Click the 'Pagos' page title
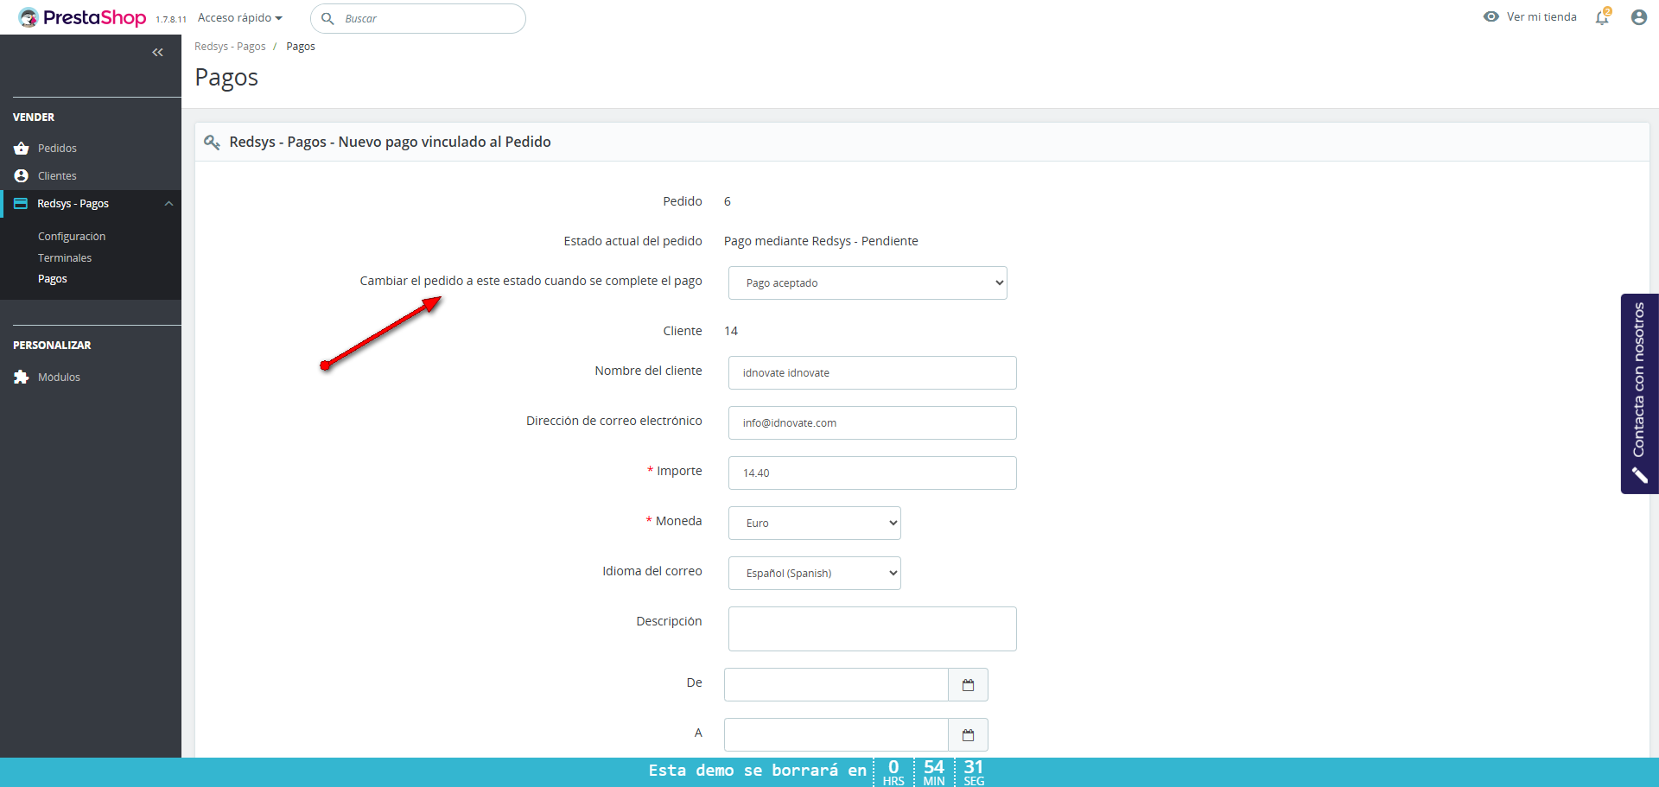 click(x=226, y=78)
